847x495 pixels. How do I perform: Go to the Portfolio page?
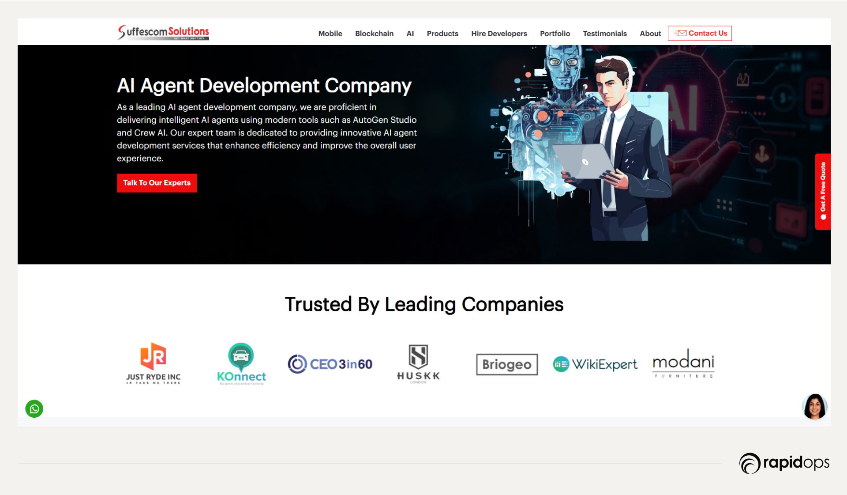click(x=555, y=34)
